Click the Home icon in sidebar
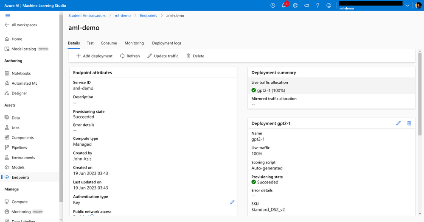The width and height of the screenshot is (424, 222). click(7, 39)
